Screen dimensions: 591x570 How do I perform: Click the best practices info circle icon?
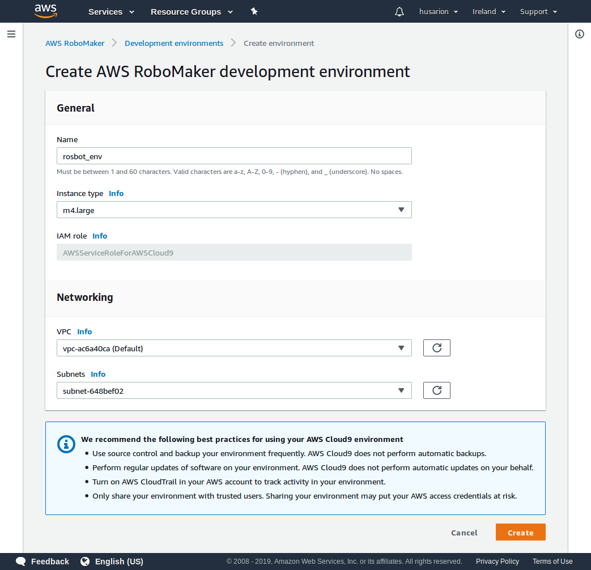click(x=66, y=444)
